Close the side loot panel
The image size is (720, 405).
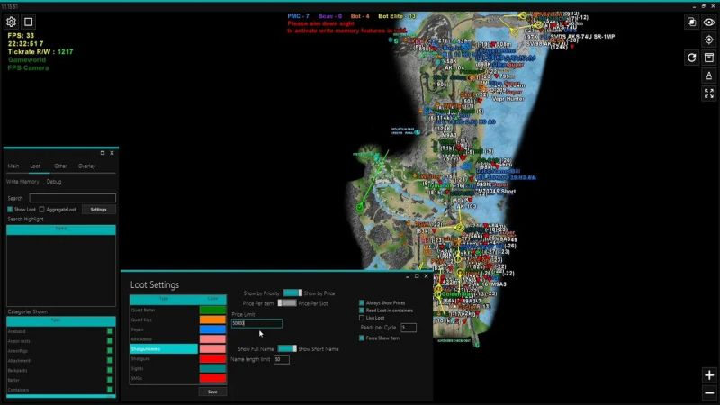(112, 153)
